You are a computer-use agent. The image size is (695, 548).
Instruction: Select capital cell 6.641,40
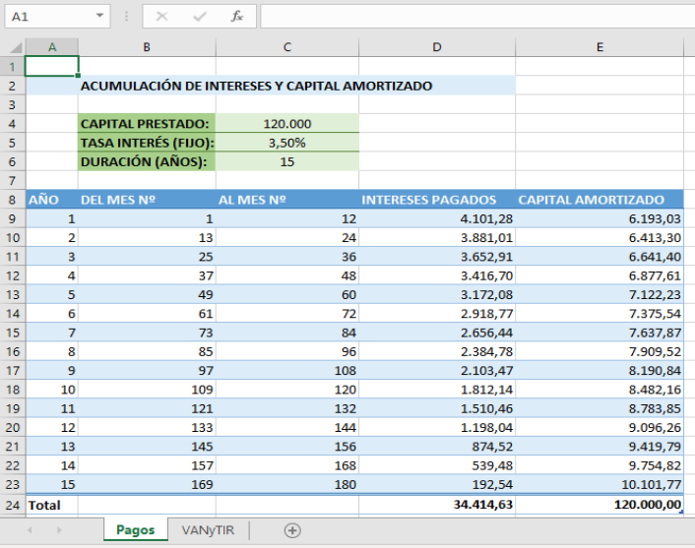[x=600, y=257]
